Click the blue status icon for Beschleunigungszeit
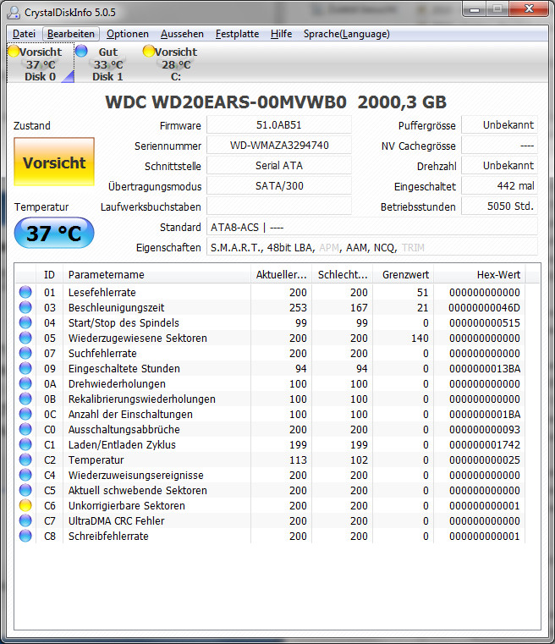This screenshot has height=644, width=555. coord(25,307)
